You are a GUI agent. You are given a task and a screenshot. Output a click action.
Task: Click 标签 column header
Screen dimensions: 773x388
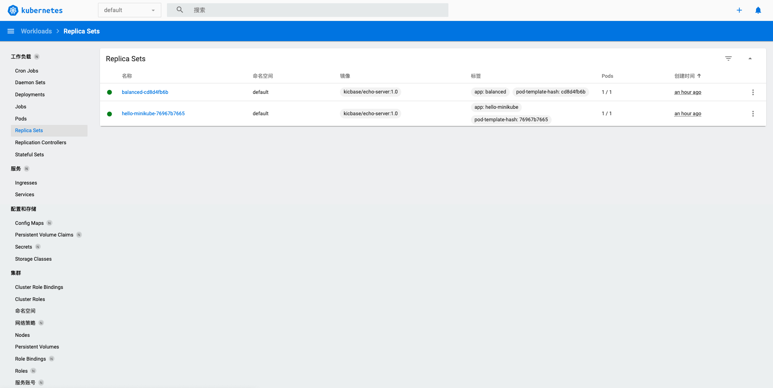[x=476, y=76]
